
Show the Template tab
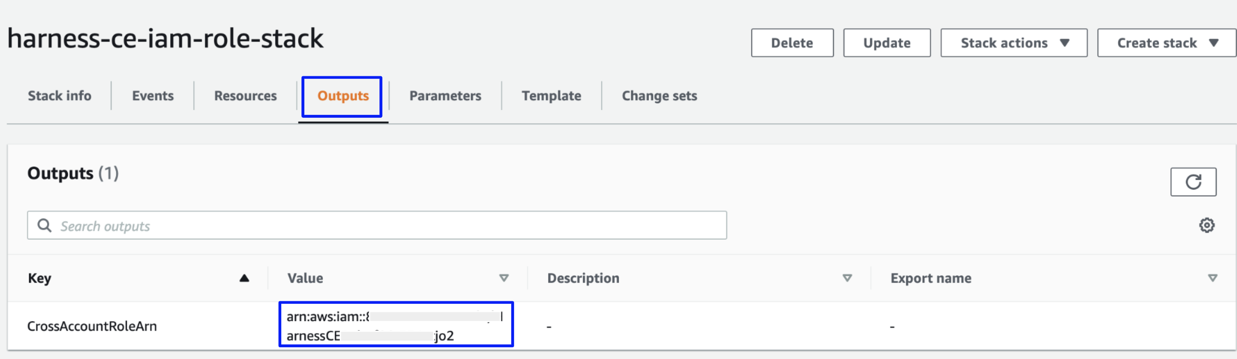click(552, 96)
